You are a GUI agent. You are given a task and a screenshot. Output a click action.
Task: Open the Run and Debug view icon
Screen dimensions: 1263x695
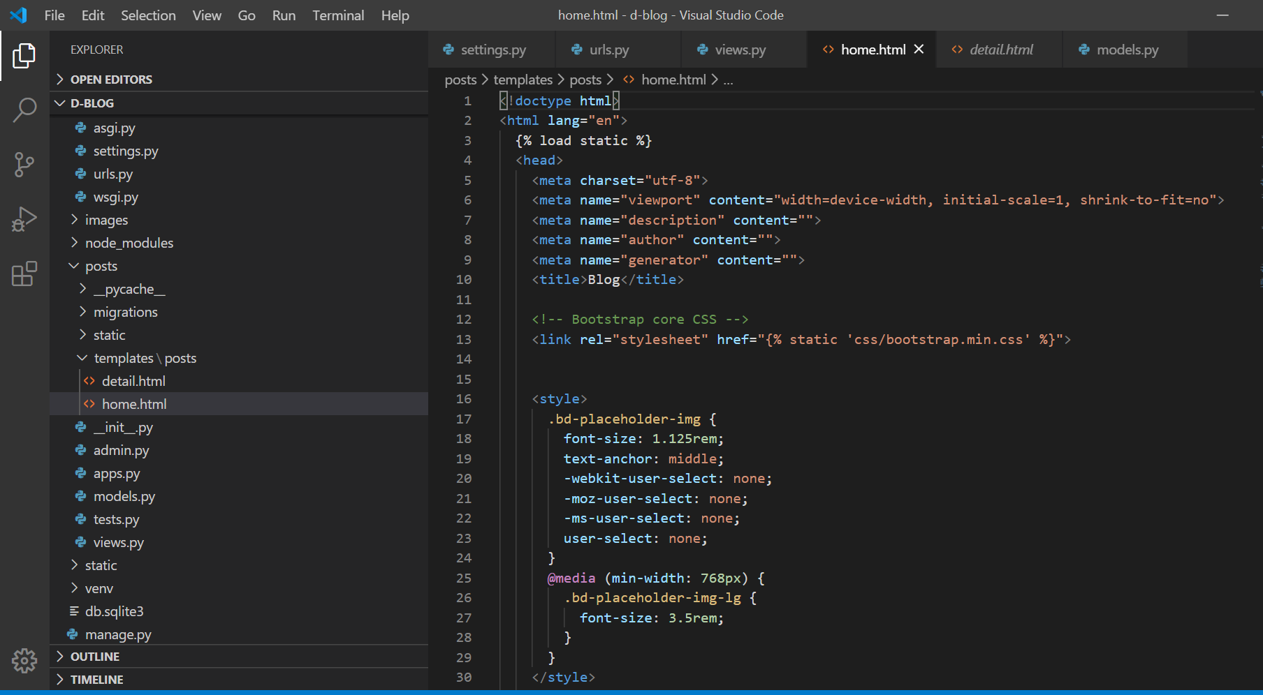(24, 219)
